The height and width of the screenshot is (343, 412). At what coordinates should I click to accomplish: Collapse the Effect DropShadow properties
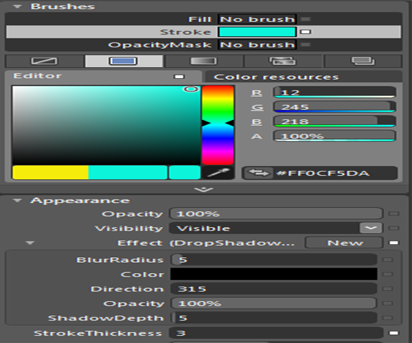[x=30, y=243]
